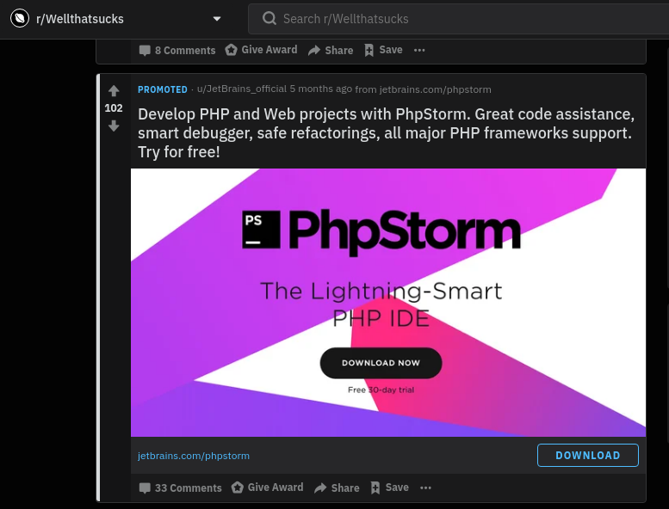Screen dimensions: 669x509
Task: Click the r/Wellthatsucks community name
Action: coord(80,19)
